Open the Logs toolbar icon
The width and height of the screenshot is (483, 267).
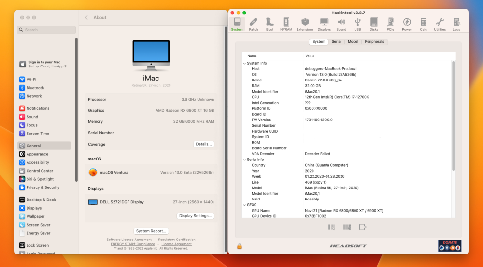point(456,24)
